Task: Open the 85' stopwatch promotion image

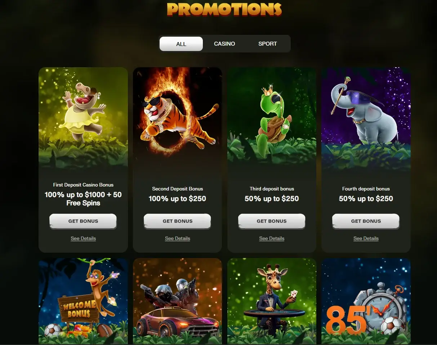Action: tap(366, 301)
